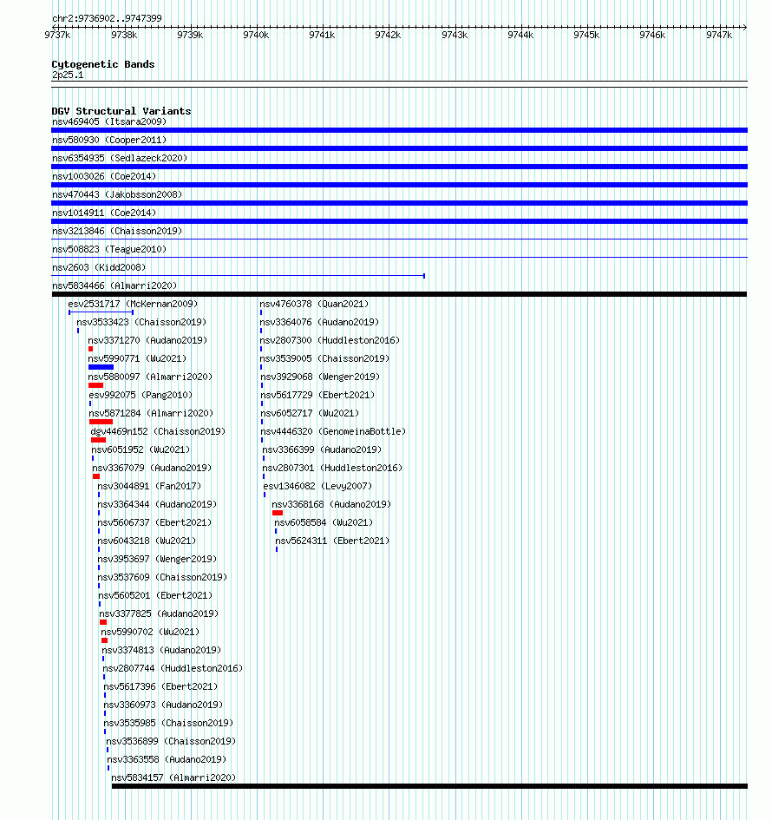
Task: Click the nsv5880097 (Almarri2020) label
Action: click(150, 377)
